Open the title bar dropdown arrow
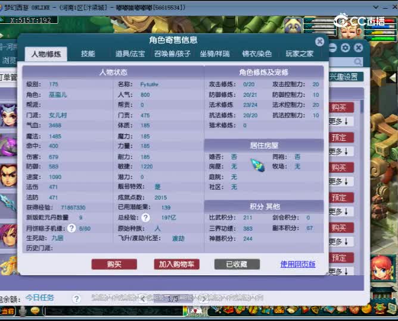The height and width of the screenshot is (321, 398). (x=376, y=7)
